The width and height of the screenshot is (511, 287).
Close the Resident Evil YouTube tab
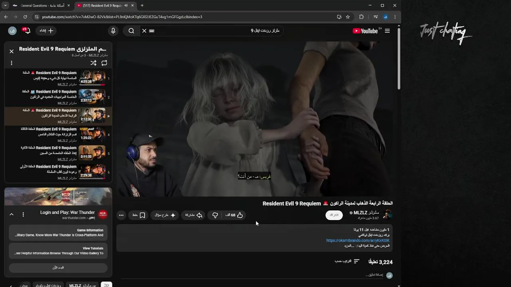pyautogui.click(x=132, y=6)
